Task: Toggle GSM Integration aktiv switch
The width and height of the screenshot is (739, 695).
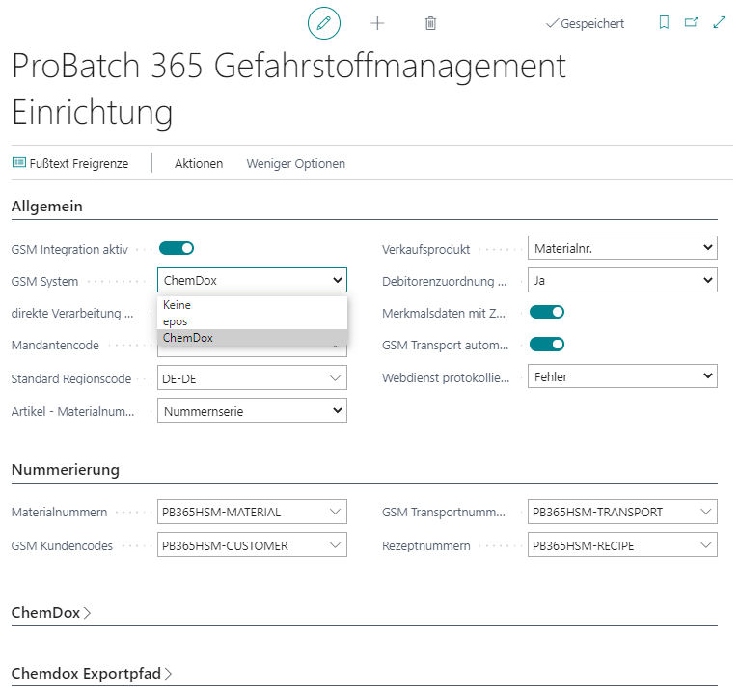Action: [177, 248]
